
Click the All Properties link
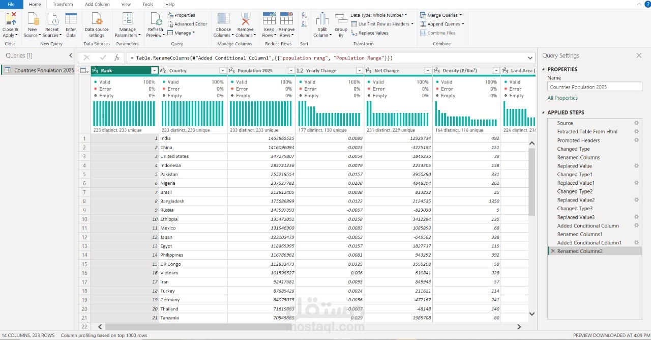tap(563, 98)
